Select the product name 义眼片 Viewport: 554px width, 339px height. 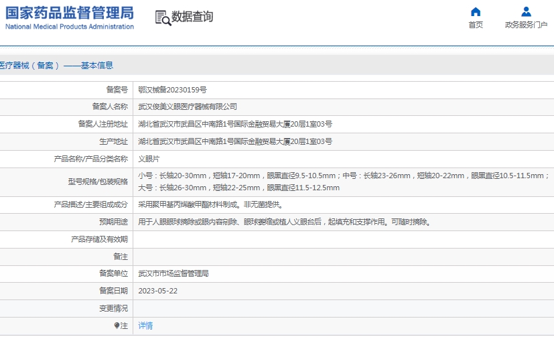pos(149,159)
